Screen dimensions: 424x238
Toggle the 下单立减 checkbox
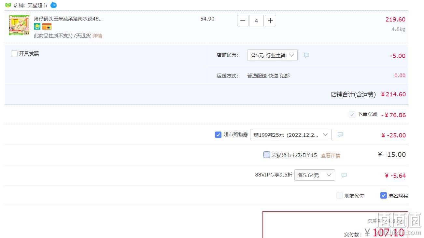click(352, 115)
